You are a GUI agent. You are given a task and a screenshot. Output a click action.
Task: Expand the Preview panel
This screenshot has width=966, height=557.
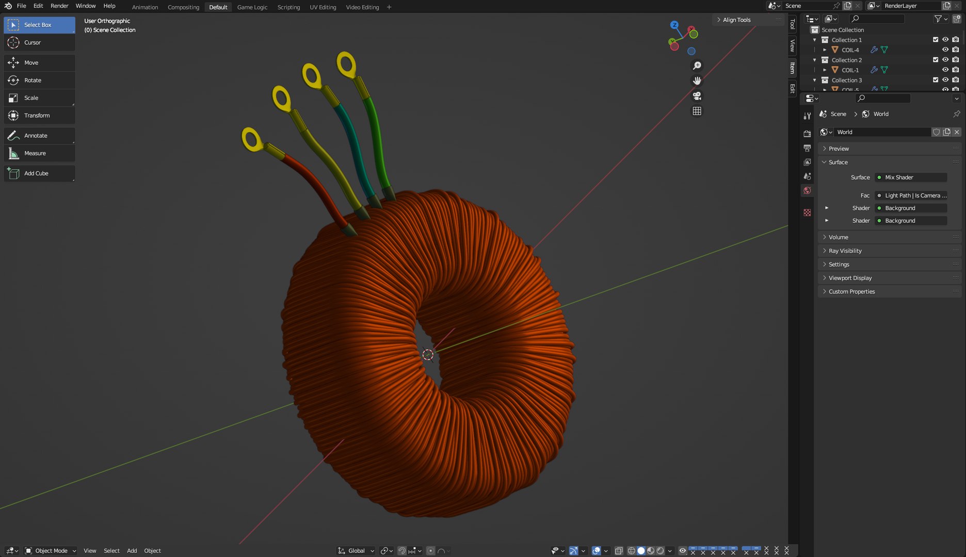point(890,149)
